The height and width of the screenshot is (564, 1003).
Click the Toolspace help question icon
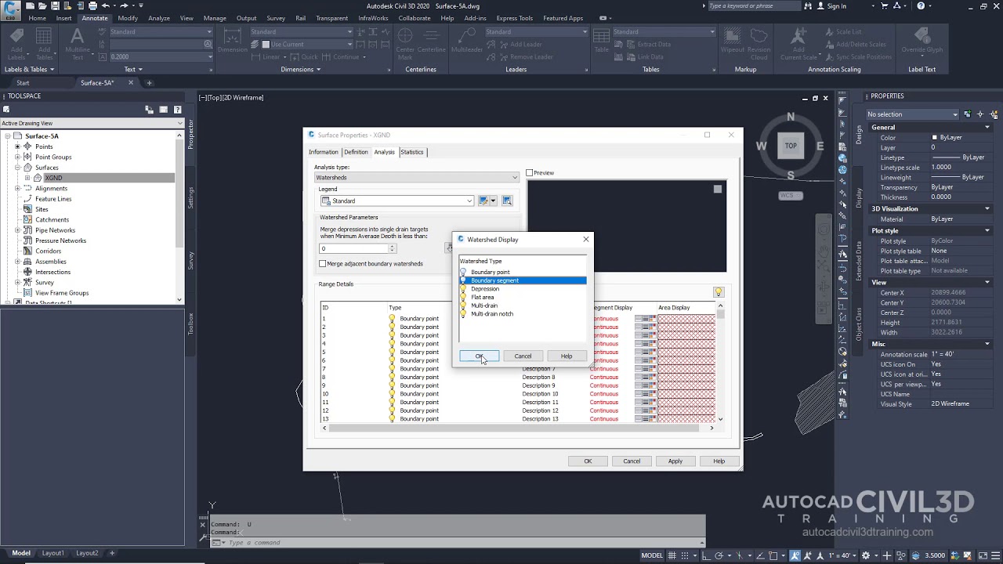point(178,110)
